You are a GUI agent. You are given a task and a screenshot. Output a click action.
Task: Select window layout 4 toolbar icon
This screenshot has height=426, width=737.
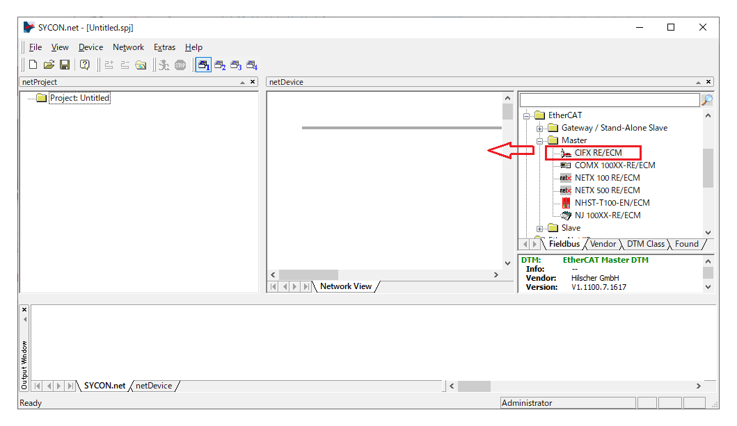tap(252, 65)
